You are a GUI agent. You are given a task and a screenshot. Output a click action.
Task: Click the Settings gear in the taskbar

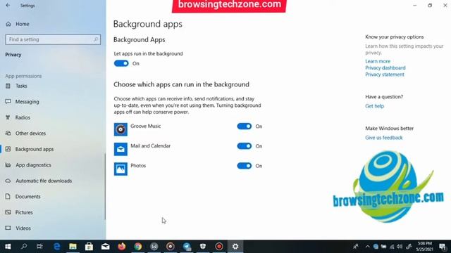tap(235, 247)
